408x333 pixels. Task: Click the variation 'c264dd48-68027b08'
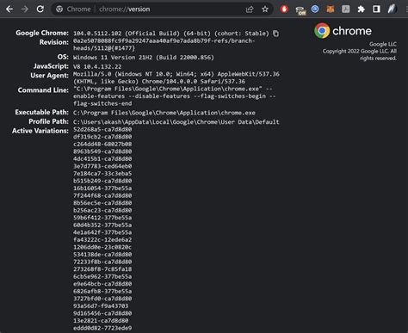pyautogui.click(x=102, y=144)
